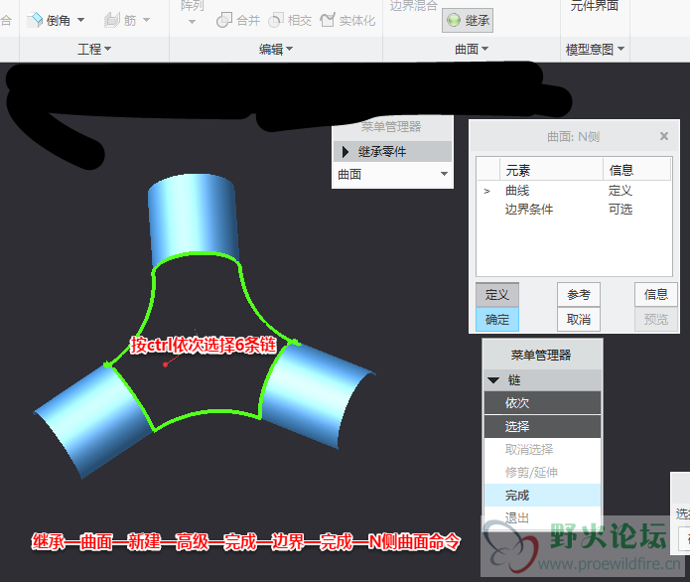Image resolution: width=690 pixels, height=582 pixels.
Task: Click 退出 in the chain menu
Action: [x=543, y=518]
